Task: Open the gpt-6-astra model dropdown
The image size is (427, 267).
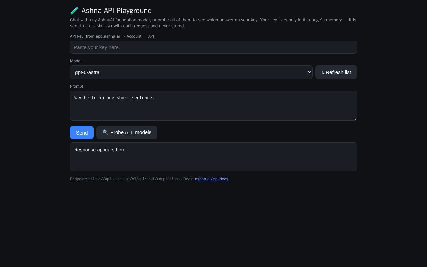Action: (191, 72)
